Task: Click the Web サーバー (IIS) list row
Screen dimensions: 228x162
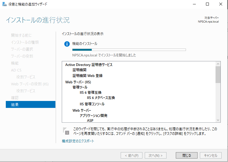Action: (x=78, y=82)
